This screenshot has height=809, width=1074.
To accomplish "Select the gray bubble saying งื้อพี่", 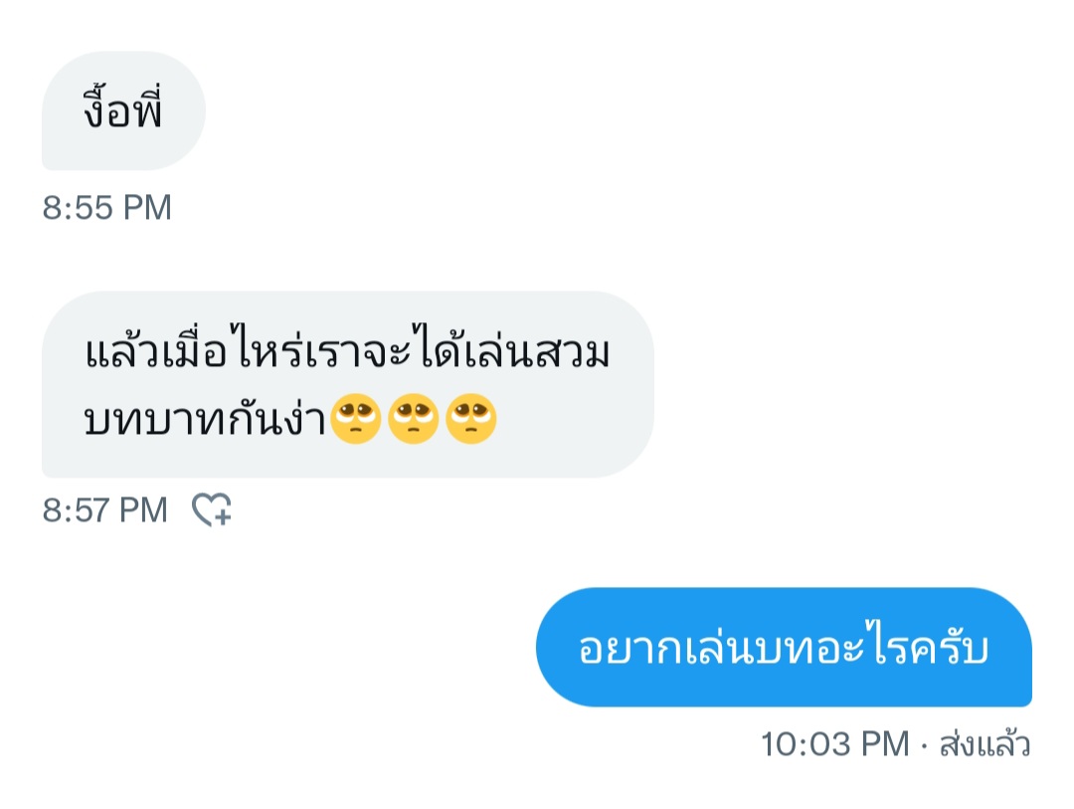I will point(123,110).
